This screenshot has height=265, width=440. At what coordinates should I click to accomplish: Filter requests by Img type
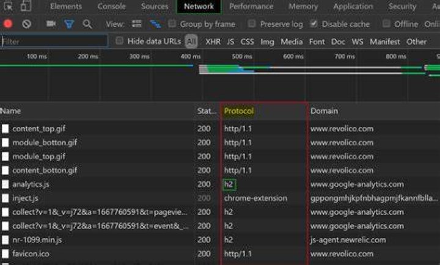coord(267,42)
